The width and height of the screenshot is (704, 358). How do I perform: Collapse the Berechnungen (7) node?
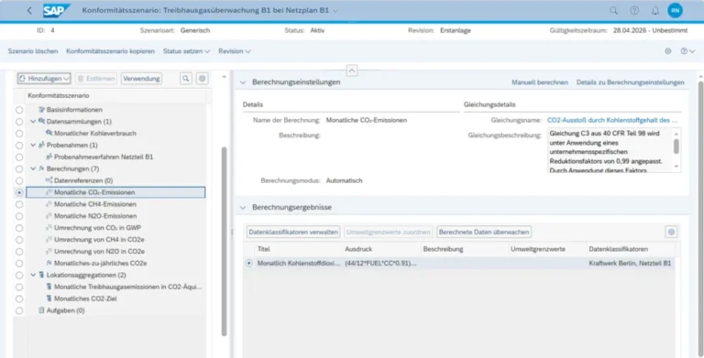tap(33, 168)
